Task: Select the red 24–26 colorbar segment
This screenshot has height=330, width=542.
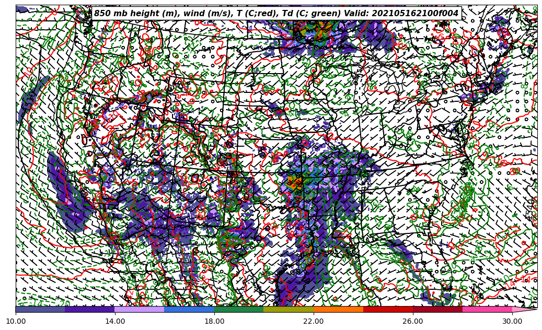Action: pyautogui.click(x=388, y=310)
